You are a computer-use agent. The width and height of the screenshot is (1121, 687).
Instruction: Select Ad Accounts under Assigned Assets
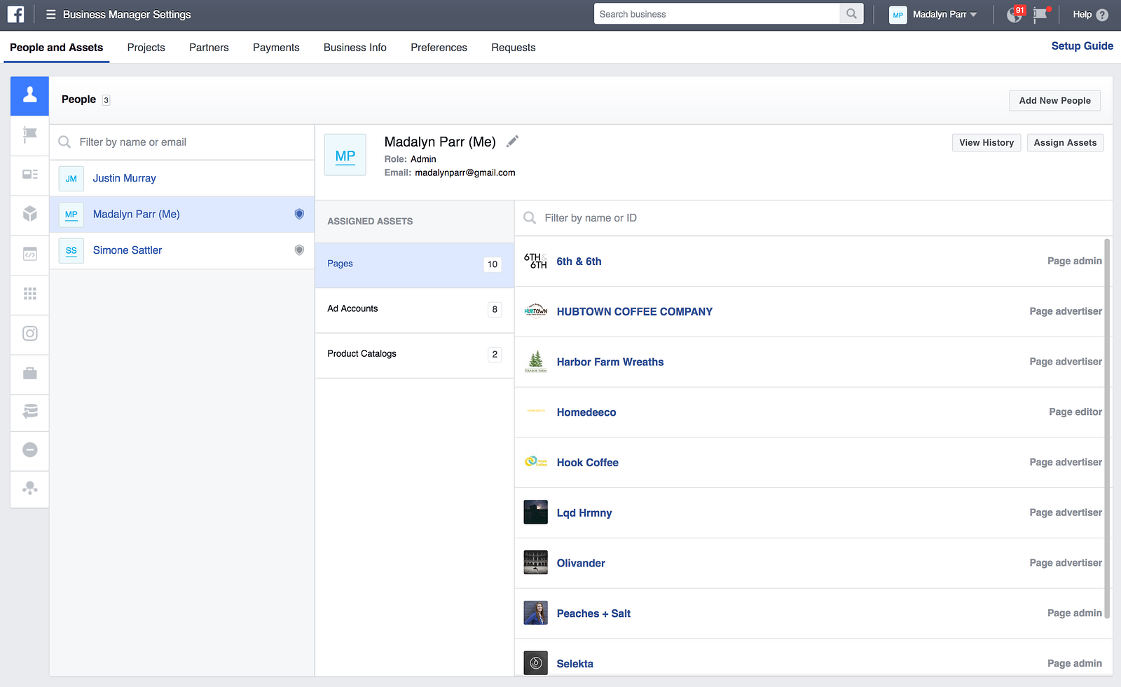click(x=414, y=309)
